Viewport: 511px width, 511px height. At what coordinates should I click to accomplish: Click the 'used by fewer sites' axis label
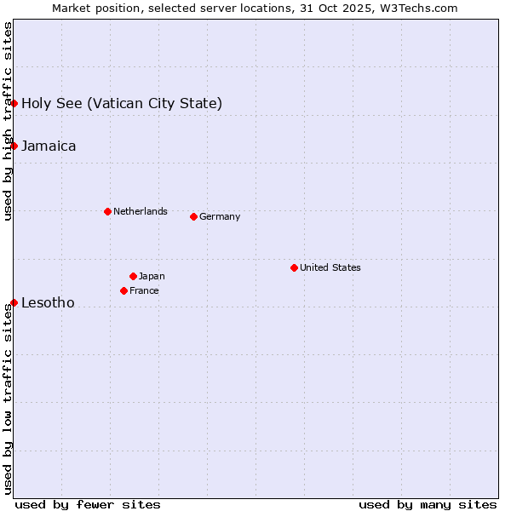[88, 504]
